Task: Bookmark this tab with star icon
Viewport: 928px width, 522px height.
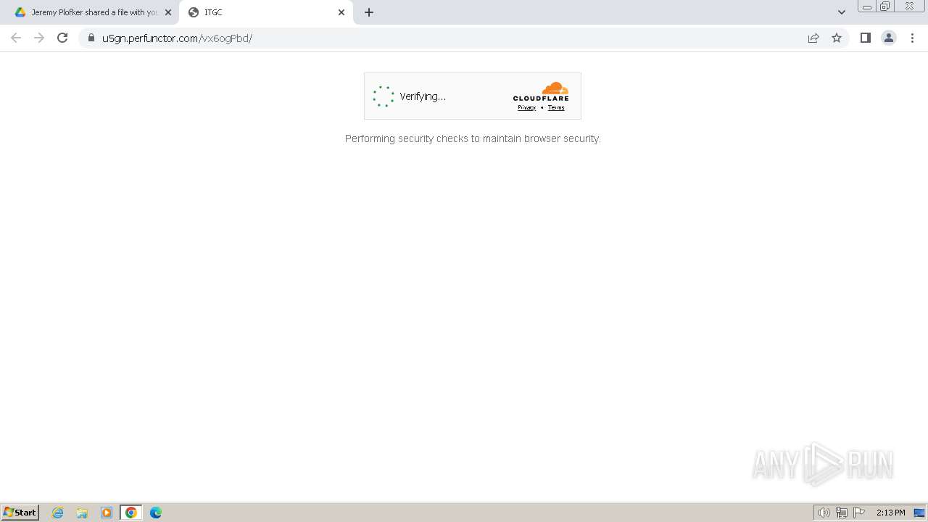Action: tap(837, 38)
